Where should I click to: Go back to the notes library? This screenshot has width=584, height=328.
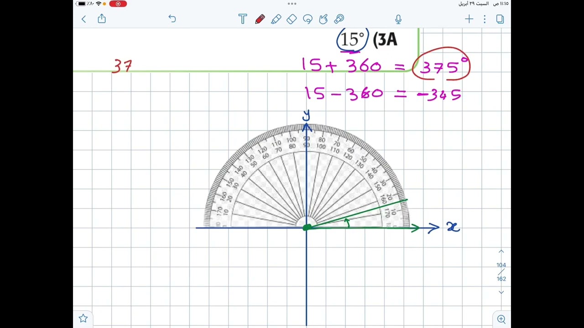pos(83,19)
